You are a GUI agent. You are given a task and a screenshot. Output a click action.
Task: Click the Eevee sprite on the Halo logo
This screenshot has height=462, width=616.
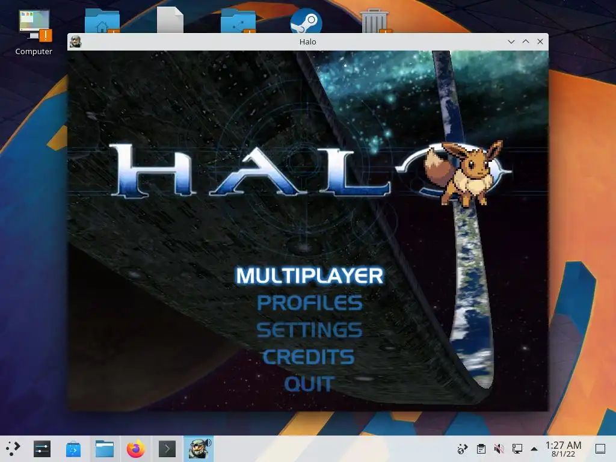tap(464, 173)
